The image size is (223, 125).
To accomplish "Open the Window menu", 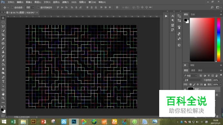I will coord(92,2).
